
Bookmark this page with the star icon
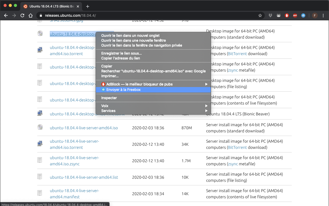tap(260, 15)
